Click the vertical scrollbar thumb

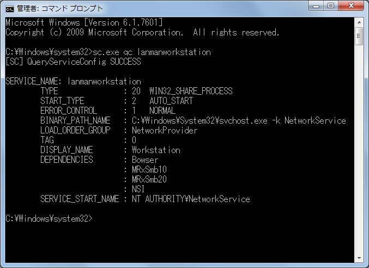click(x=359, y=36)
